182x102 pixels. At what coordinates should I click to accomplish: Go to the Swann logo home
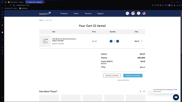click(45, 13)
